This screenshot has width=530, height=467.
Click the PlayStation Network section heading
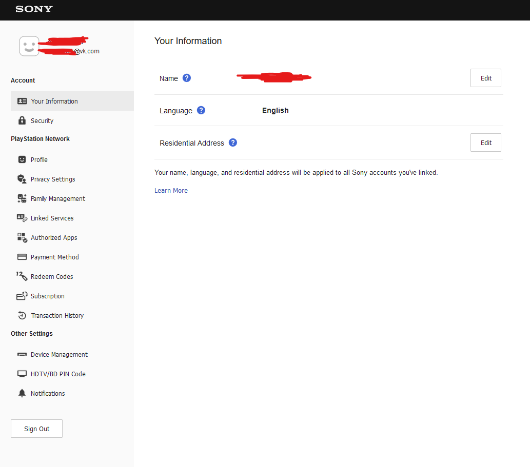40,139
